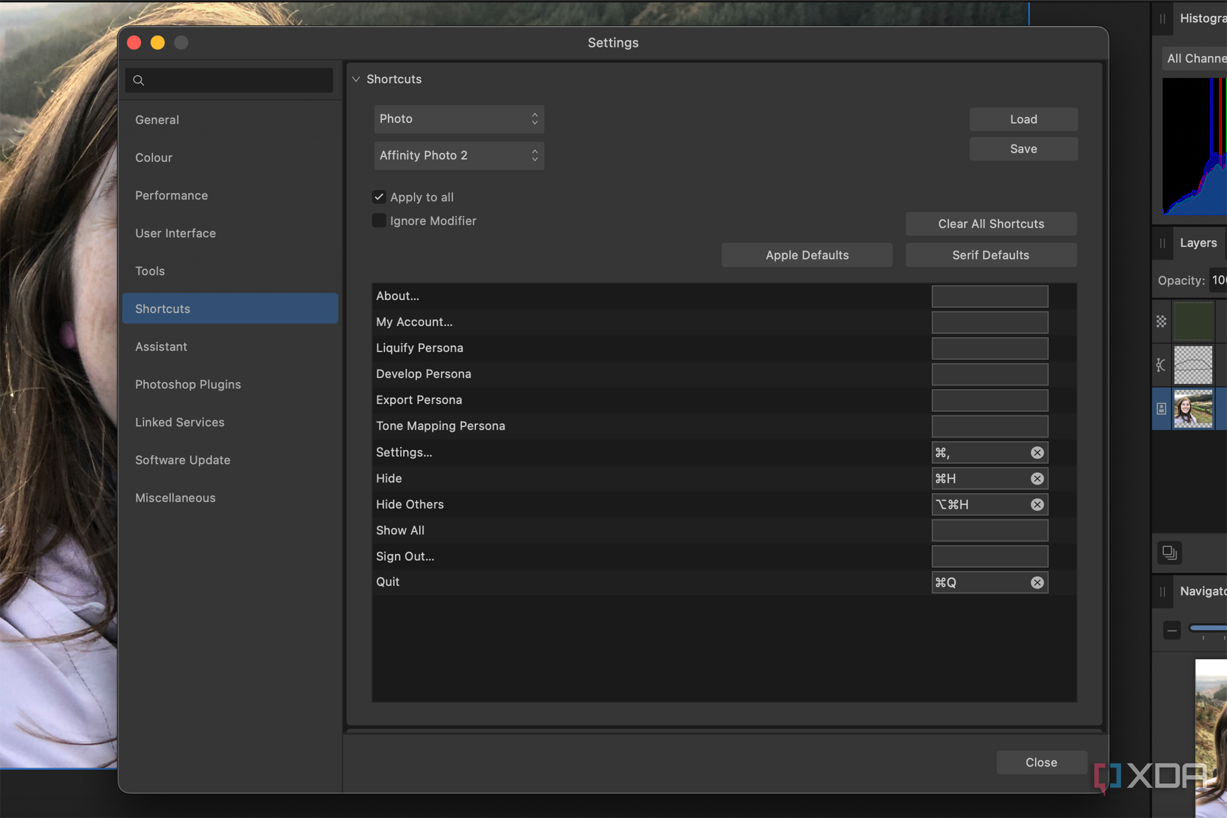Click the Apple Defaults button
The width and height of the screenshot is (1227, 818).
pos(806,255)
